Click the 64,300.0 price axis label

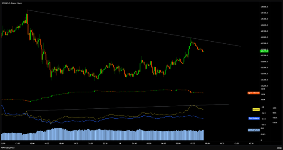[264, 19]
